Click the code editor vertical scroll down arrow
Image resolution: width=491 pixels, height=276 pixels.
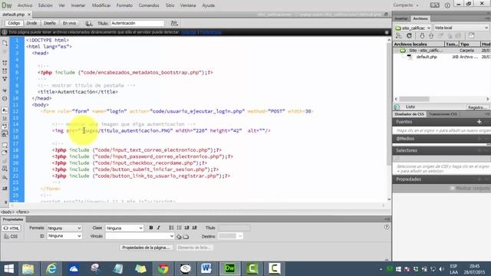389,199
